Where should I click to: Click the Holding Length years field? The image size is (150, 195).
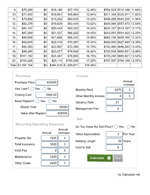pyautogui.click(x=114, y=141)
